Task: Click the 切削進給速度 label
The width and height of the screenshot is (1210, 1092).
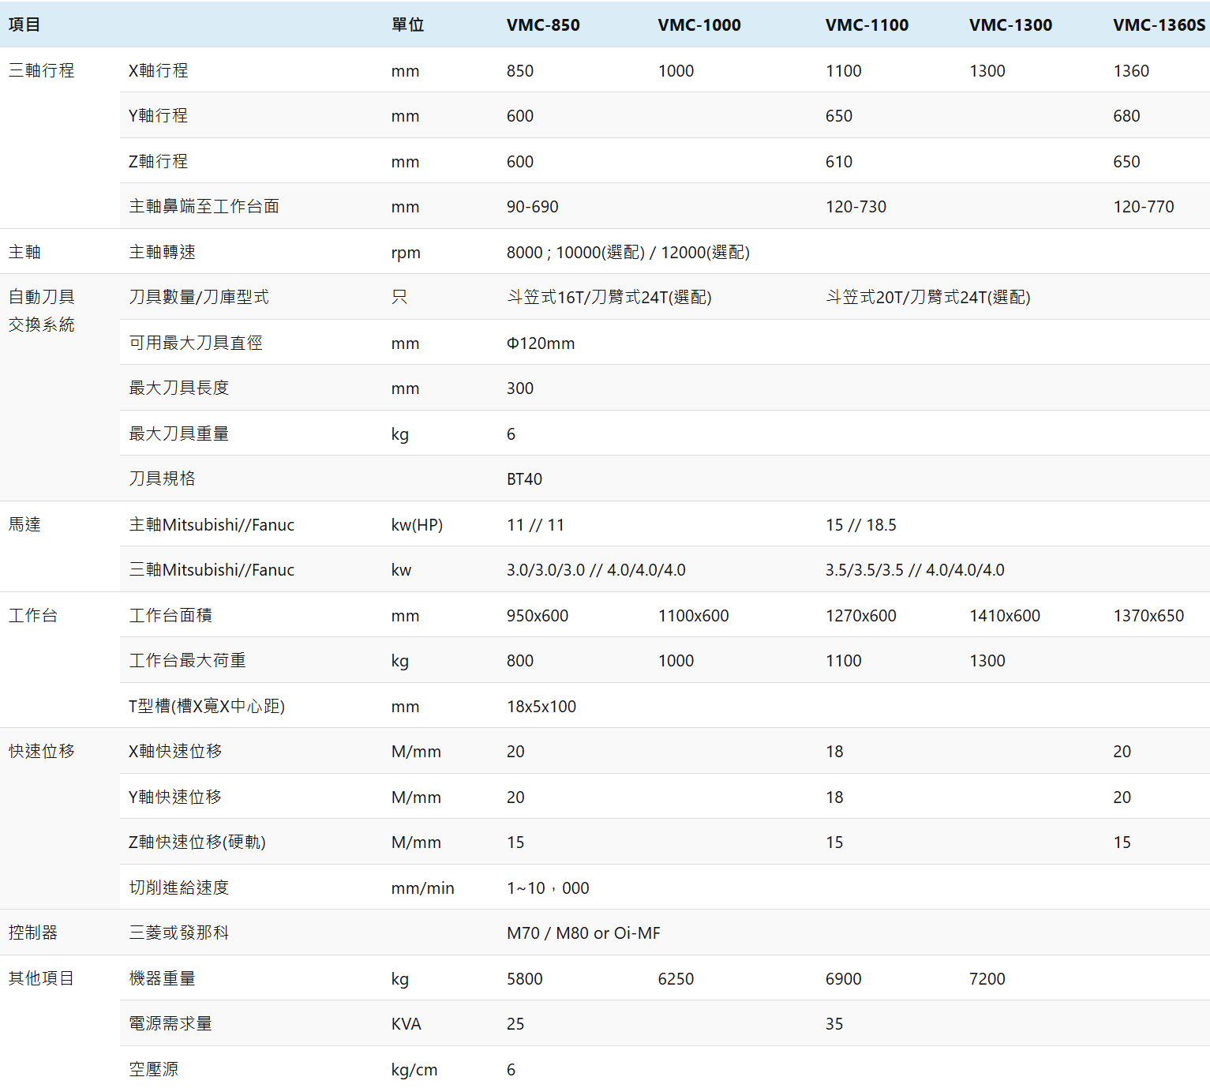Action: (179, 887)
